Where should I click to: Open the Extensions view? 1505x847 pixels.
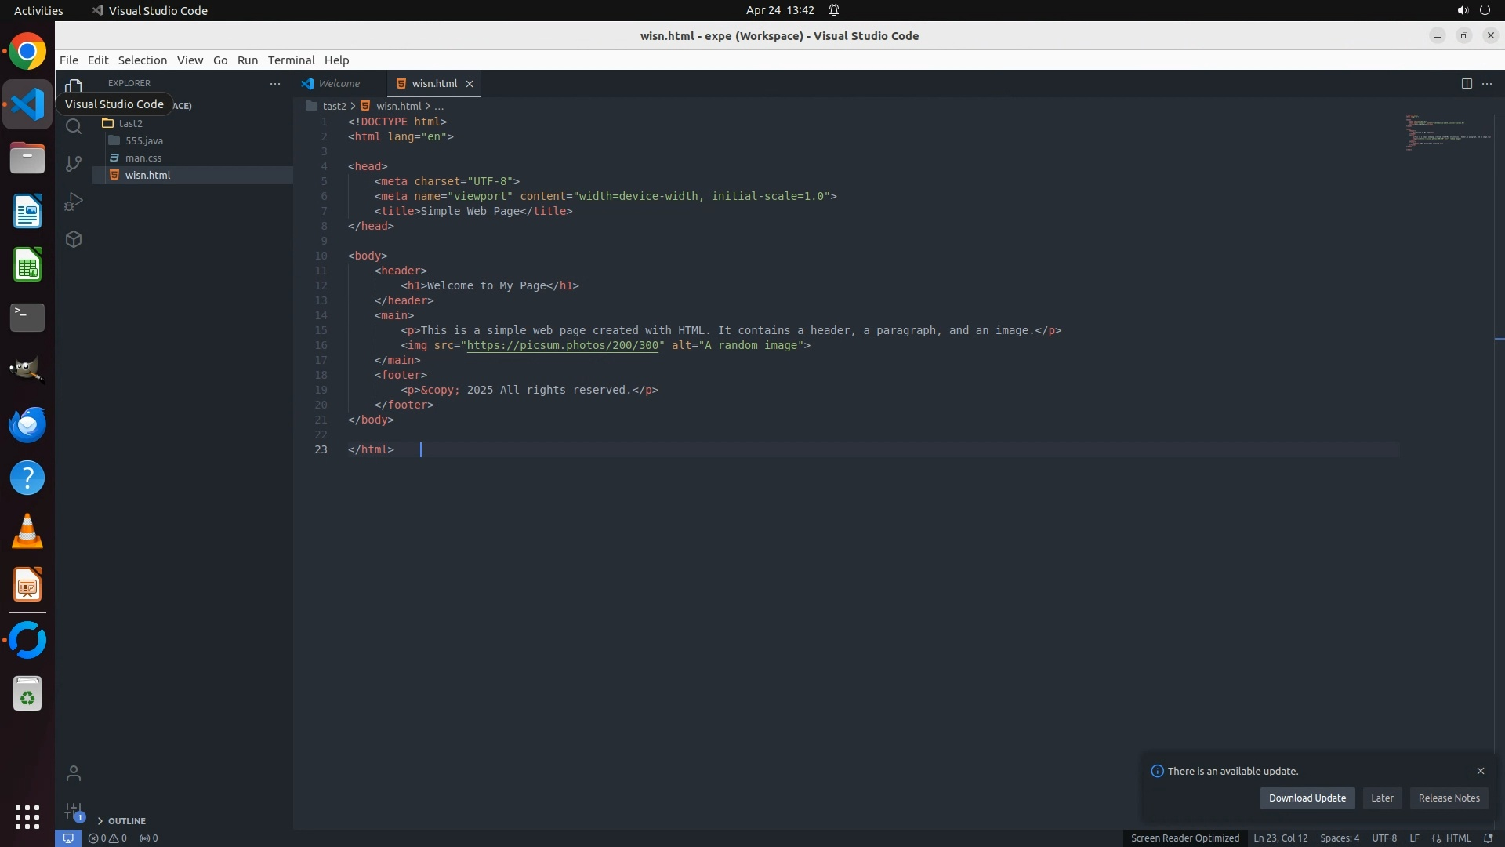pyautogui.click(x=74, y=239)
